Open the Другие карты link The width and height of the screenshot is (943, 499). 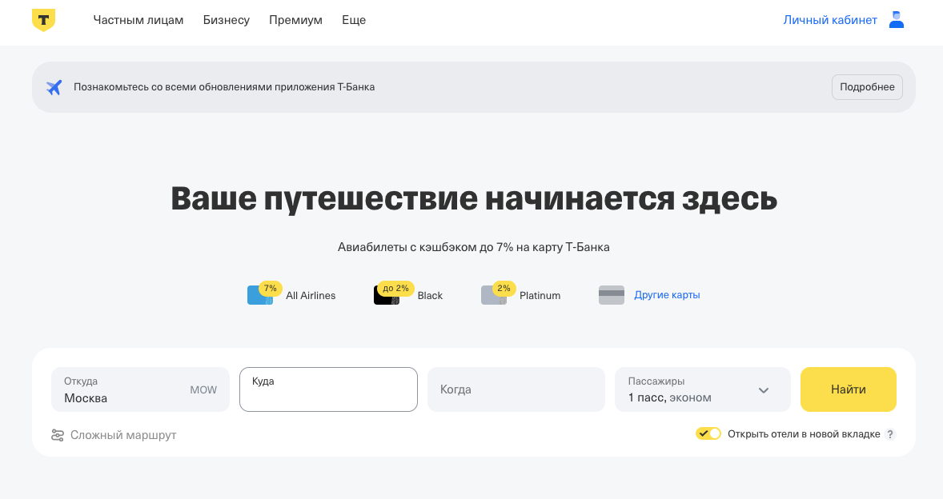(x=667, y=295)
